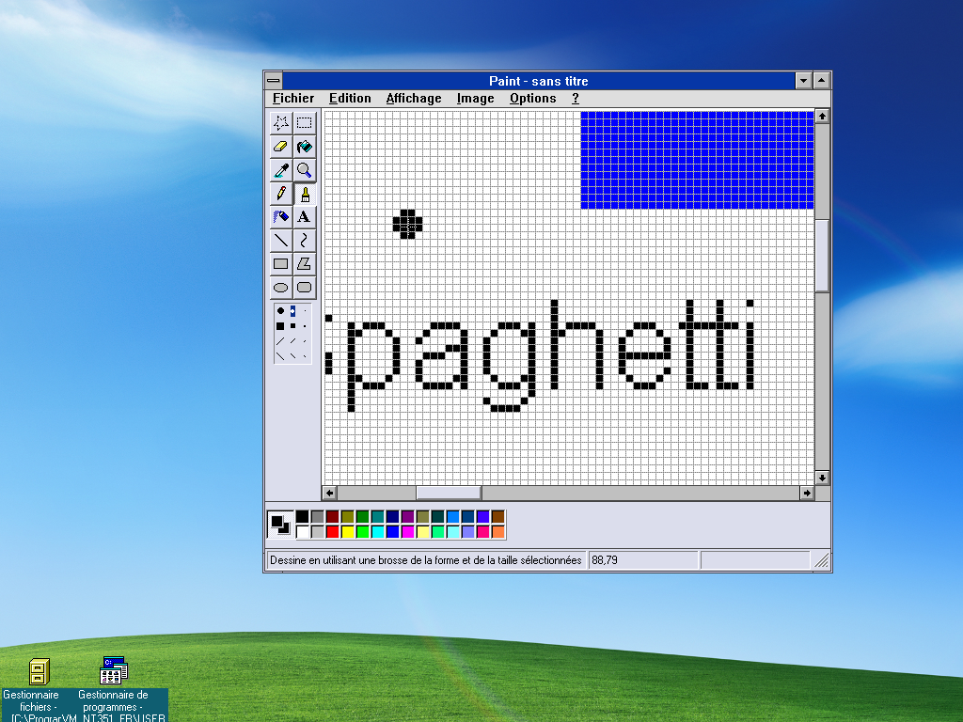Select the large square brush shape

tap(280, 325)
